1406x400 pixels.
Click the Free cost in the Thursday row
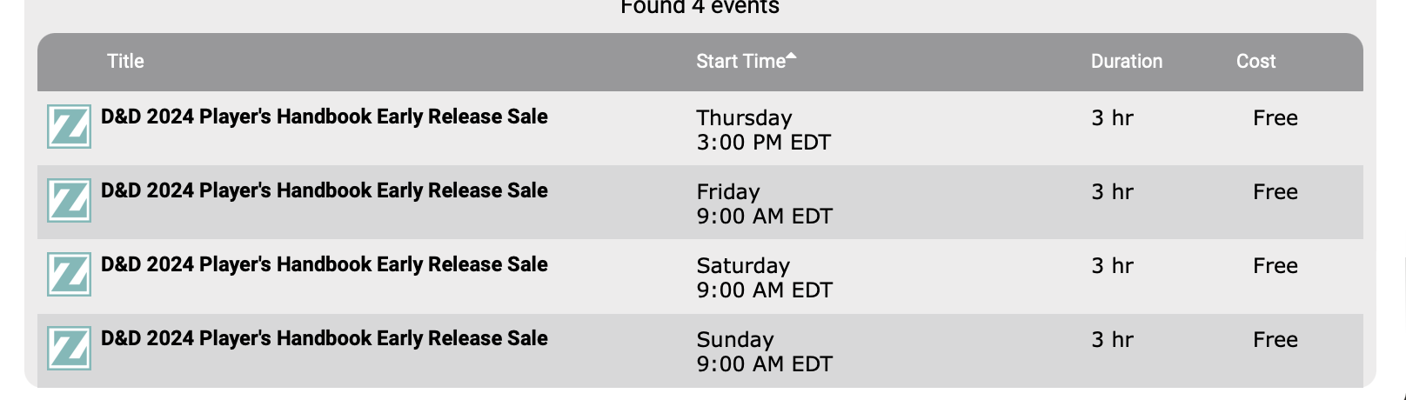(1275, 118)
